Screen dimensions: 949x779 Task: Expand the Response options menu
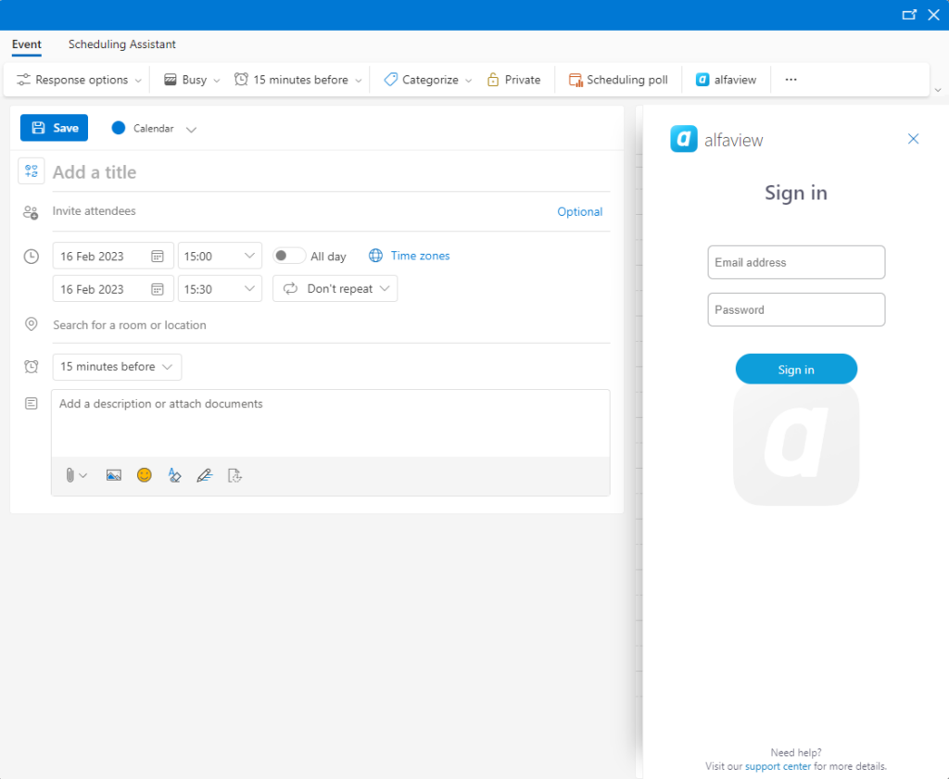[77, 80]
